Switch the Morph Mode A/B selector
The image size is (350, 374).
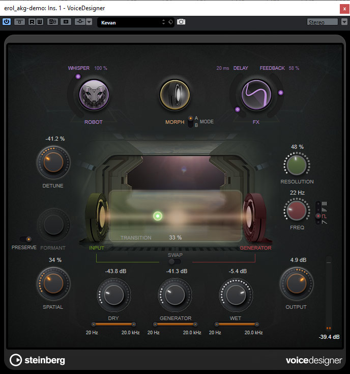tap(191, 122)
